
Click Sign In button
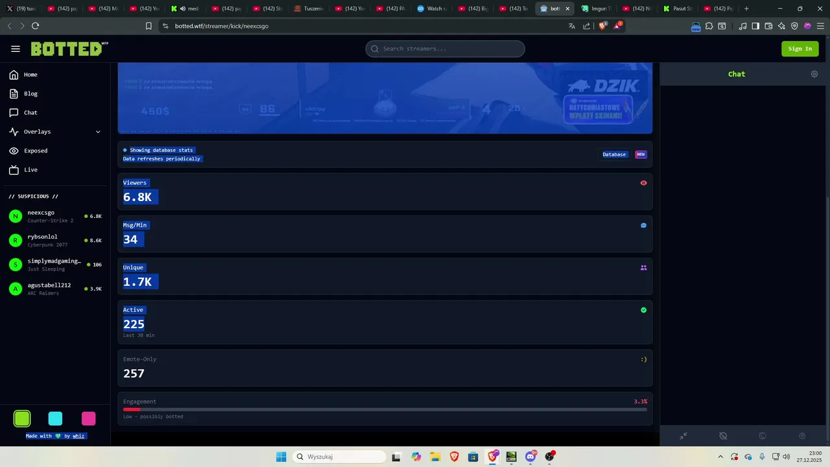point(800,49)
